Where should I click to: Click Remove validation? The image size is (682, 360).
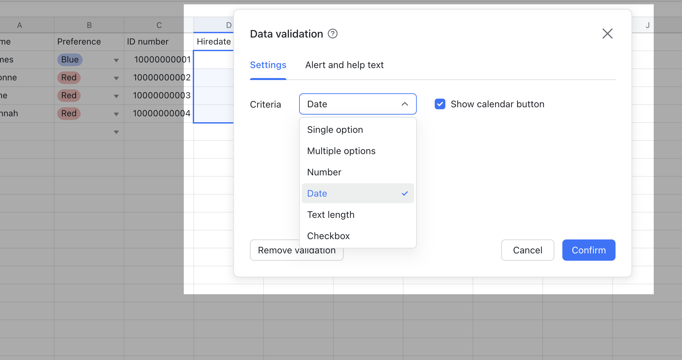pos(297,250)
